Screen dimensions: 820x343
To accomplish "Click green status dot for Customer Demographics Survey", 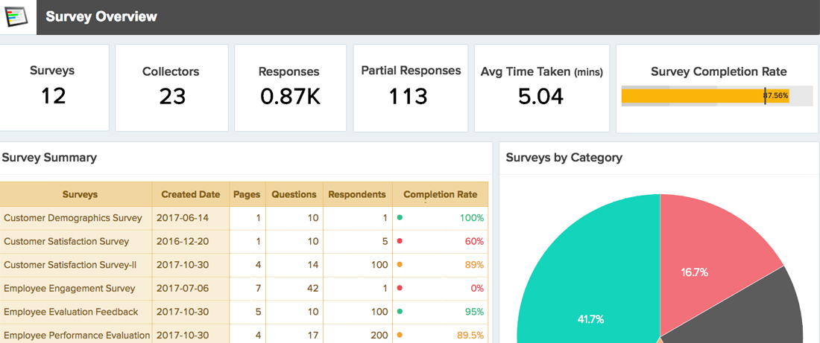I will click(x=400, y=217).
